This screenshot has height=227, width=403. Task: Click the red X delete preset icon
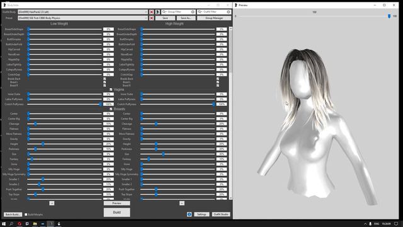[151, 18]
